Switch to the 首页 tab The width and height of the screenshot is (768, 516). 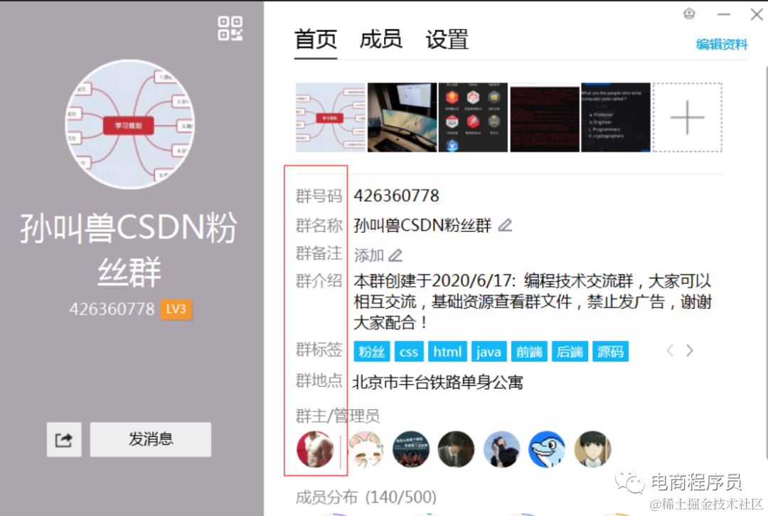pos(316,39)
